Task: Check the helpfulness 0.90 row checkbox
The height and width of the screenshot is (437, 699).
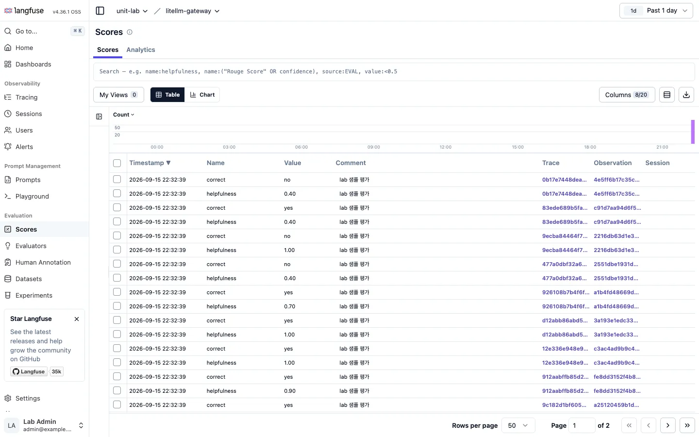Action: click(117, 390)
